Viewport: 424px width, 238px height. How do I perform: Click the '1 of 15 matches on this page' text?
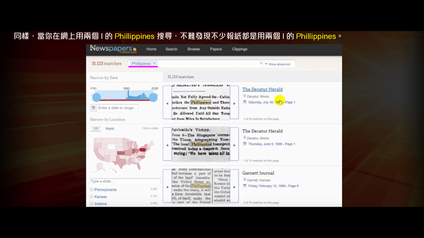click(x=261, y=160)
